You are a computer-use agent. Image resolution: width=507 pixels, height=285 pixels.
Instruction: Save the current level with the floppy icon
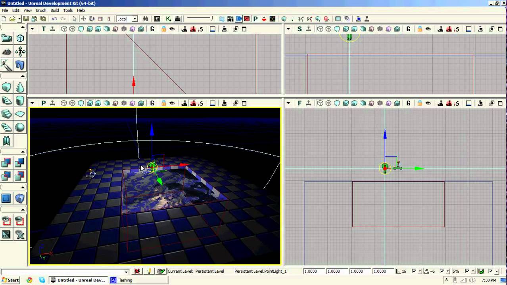[x=26, y=19]
